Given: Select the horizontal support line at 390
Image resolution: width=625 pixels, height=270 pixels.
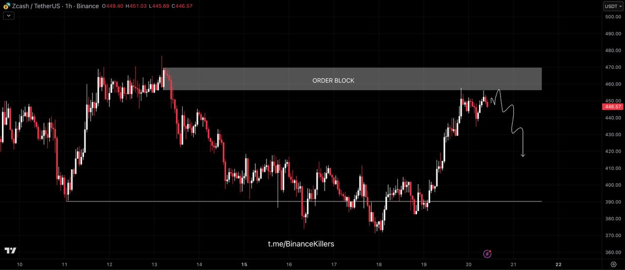Looking at the screenshot, I should point(303,201).
